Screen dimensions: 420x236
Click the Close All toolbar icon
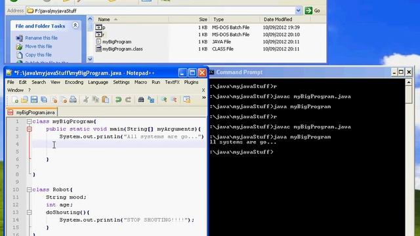pyautogui.click(x=64, y=100)
